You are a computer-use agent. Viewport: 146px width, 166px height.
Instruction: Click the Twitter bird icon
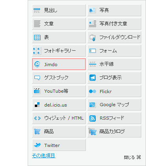[x=37, y=145]
